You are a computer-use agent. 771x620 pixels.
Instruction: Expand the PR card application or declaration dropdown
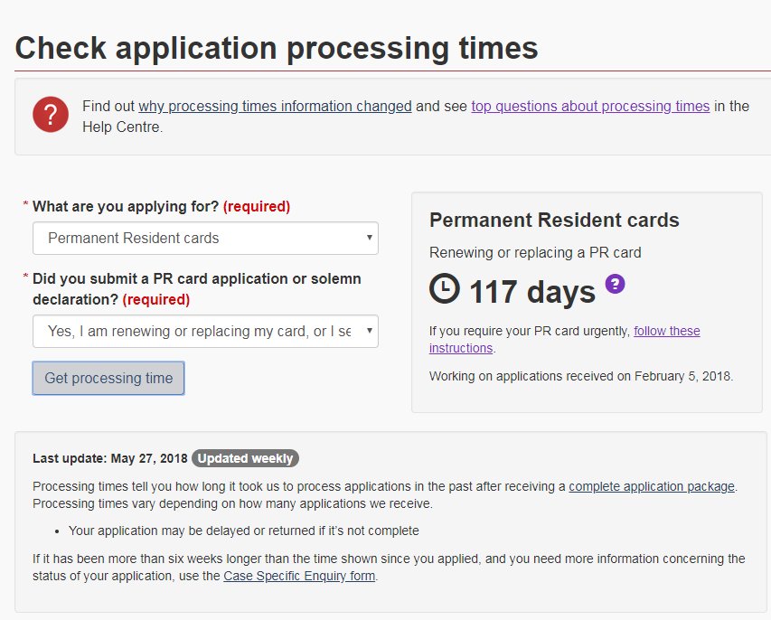205,332
